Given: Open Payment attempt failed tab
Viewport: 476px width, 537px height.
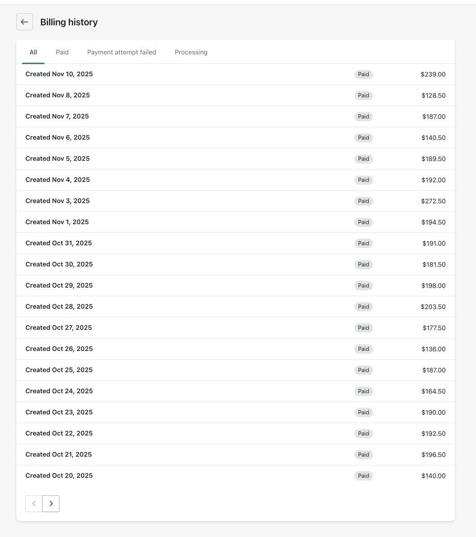Looking at the screenshot, I should coord(122,52).
